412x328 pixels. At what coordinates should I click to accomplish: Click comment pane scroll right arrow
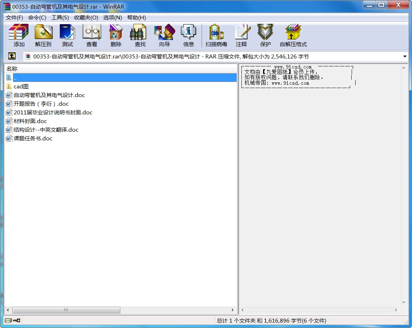click(396, 310)
